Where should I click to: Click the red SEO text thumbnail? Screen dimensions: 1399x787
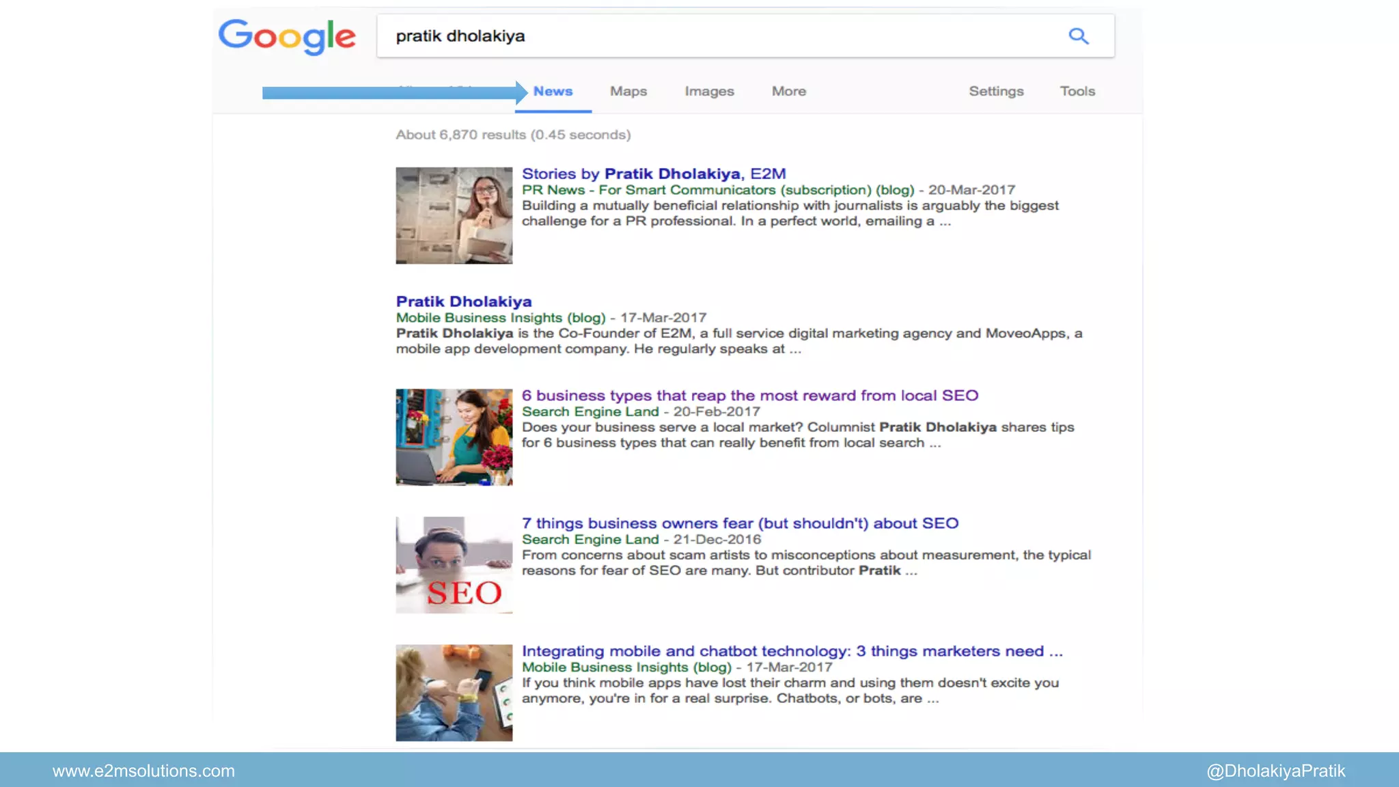coord(454,565)
